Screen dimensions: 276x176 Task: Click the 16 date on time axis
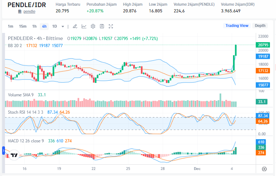tap(25, 169)
